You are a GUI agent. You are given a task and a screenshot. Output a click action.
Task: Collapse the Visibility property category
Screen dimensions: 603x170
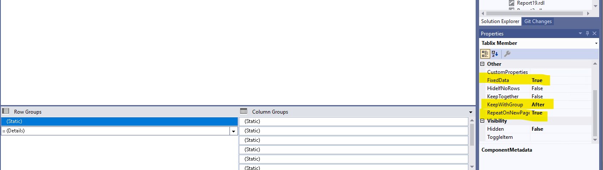coord(483,121)
